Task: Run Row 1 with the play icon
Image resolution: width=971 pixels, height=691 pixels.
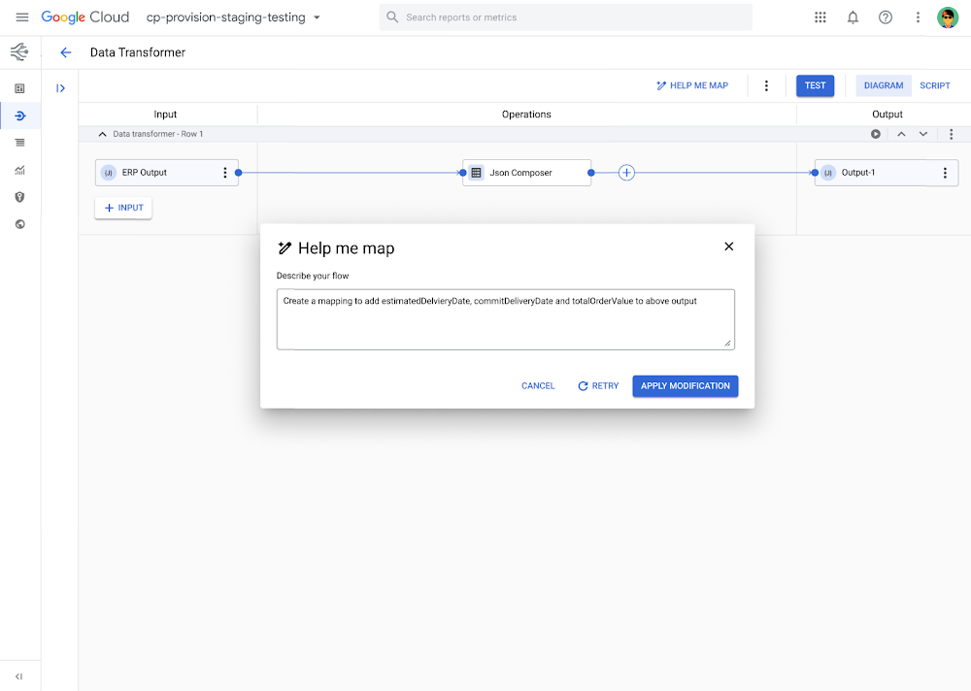Action: coord(876,134)
